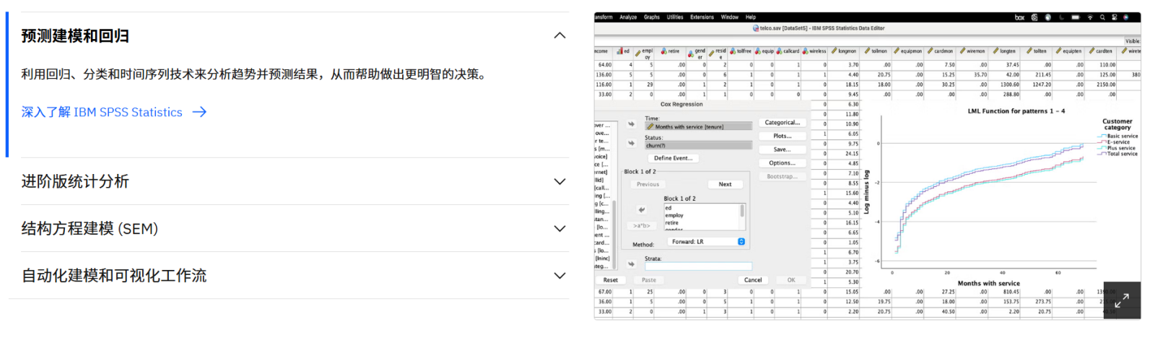
Task: Click the Basic service legend entry
Action: click(x=1117, y=136)
